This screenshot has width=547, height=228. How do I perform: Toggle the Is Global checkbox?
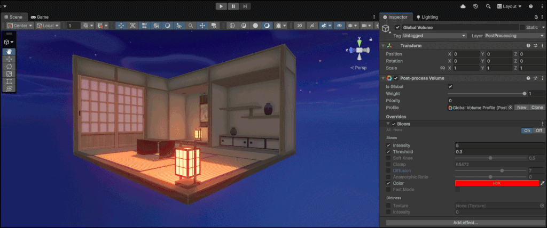[x=450, y=86]
